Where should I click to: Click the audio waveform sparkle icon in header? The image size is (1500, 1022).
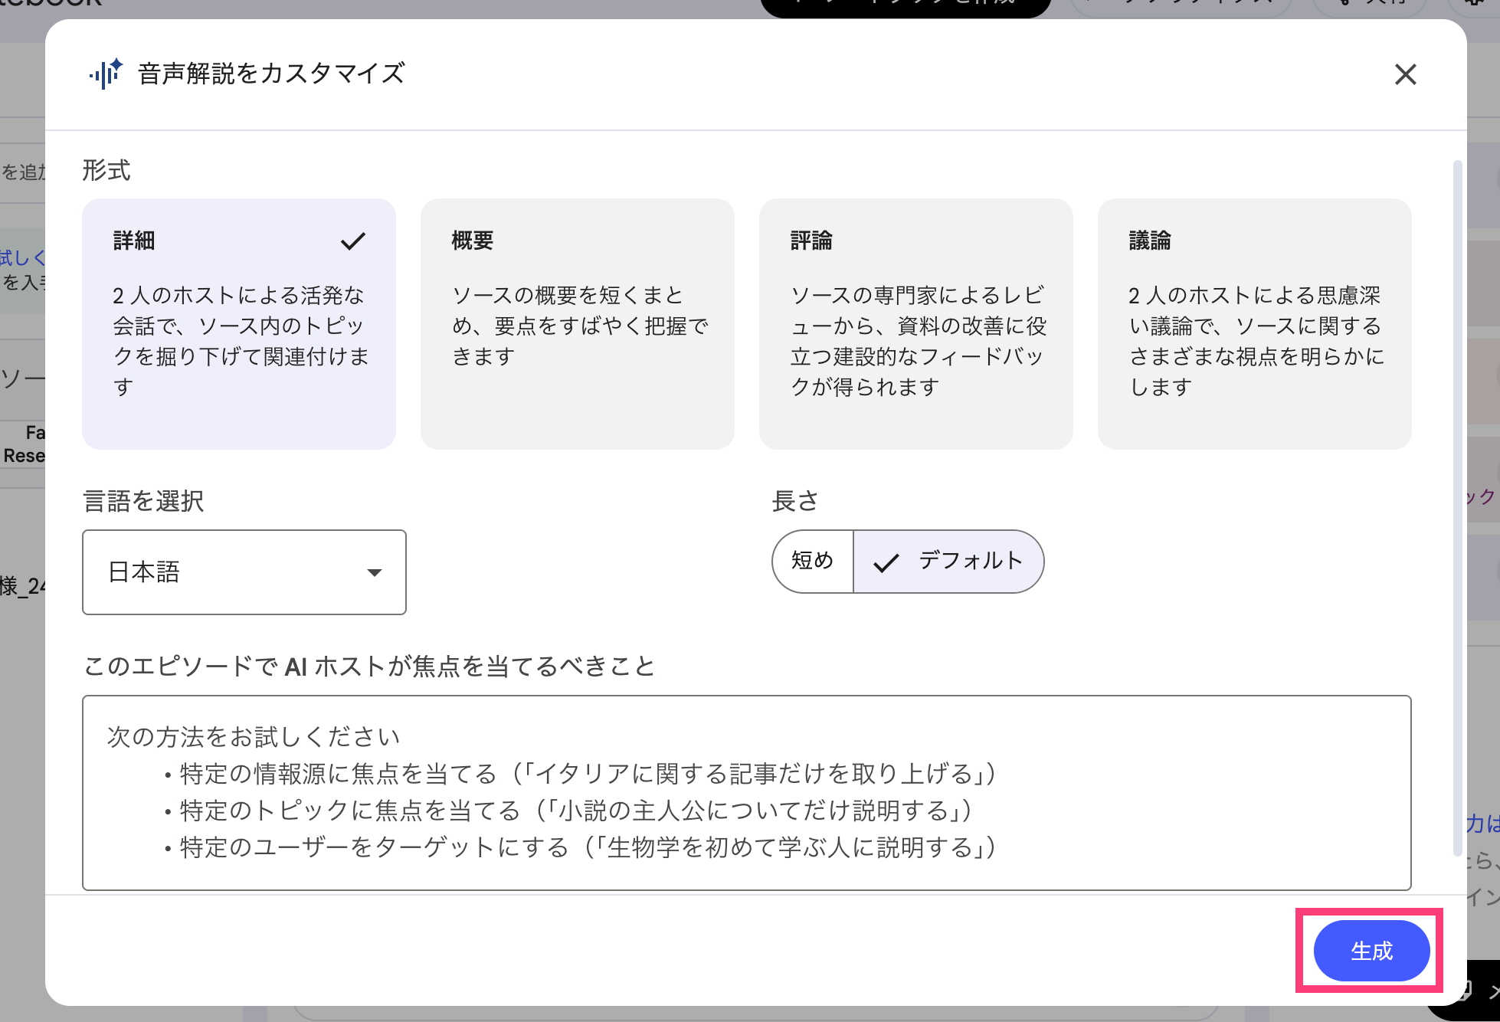point(106,74)
